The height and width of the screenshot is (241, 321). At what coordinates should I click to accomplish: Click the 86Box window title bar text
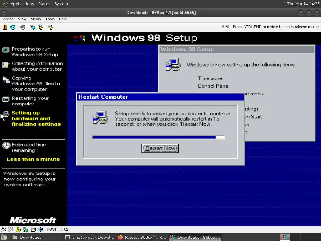pyautogui.click(x=161, y=13)
